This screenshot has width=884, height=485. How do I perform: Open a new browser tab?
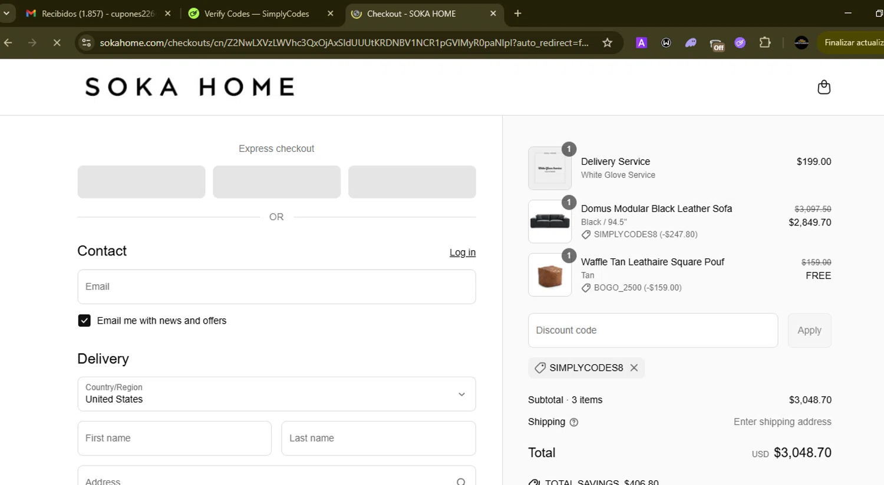[x=517, y=14]
